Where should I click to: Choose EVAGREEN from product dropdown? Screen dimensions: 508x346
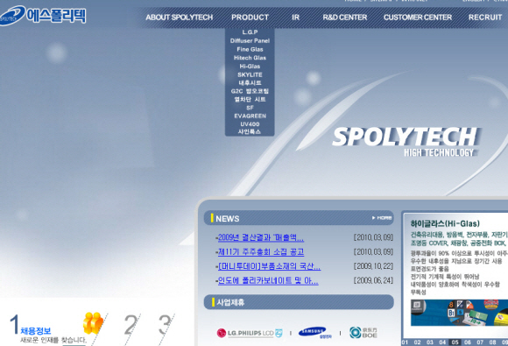[250, 116]
